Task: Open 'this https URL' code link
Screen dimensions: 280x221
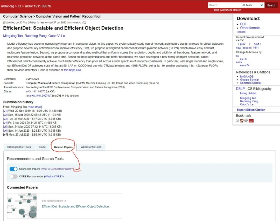Action: (73, 70)
